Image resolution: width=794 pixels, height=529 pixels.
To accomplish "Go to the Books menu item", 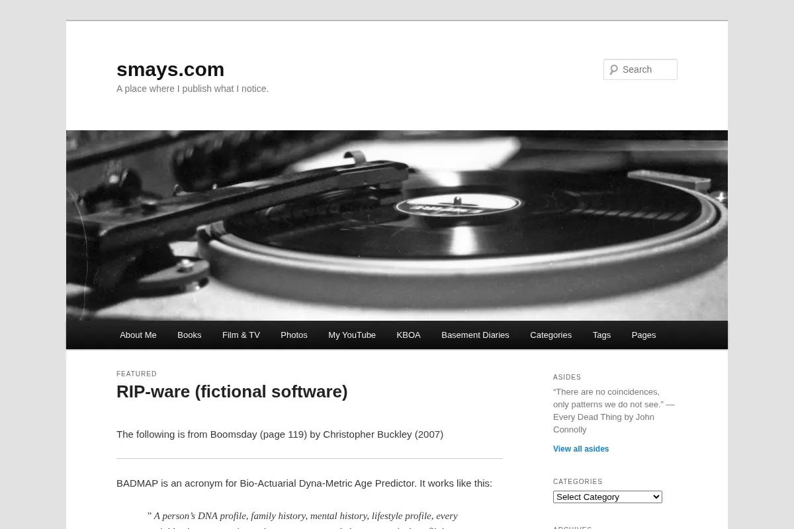I will [189, 335].
